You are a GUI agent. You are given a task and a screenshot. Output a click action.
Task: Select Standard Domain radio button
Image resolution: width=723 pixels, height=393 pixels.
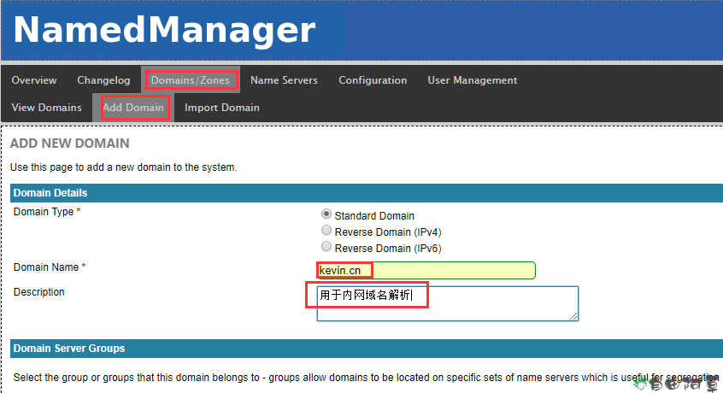point(326,214)
